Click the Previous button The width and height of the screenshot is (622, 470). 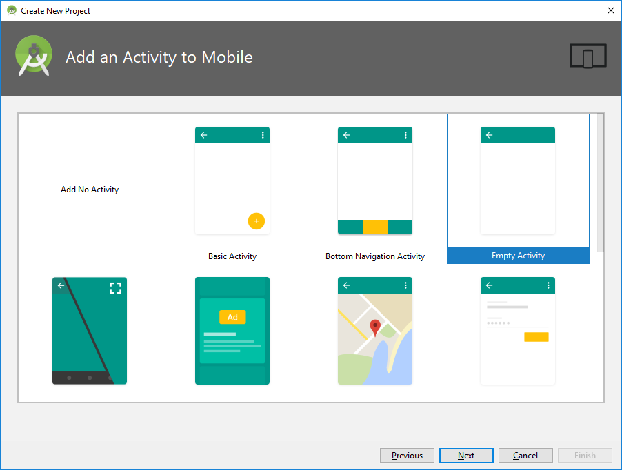coord(406,455)
